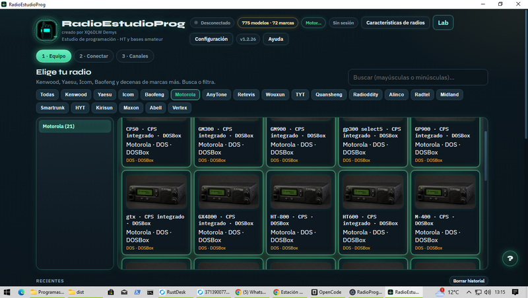Filter radios by Midland
Viewport: 528px width, 298px height.
coord(449,94)
